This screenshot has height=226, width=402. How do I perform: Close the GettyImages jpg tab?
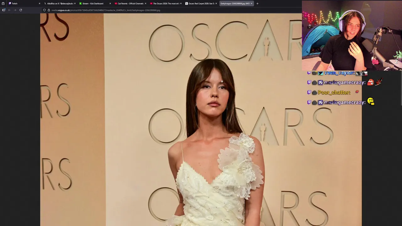(252, 3)
